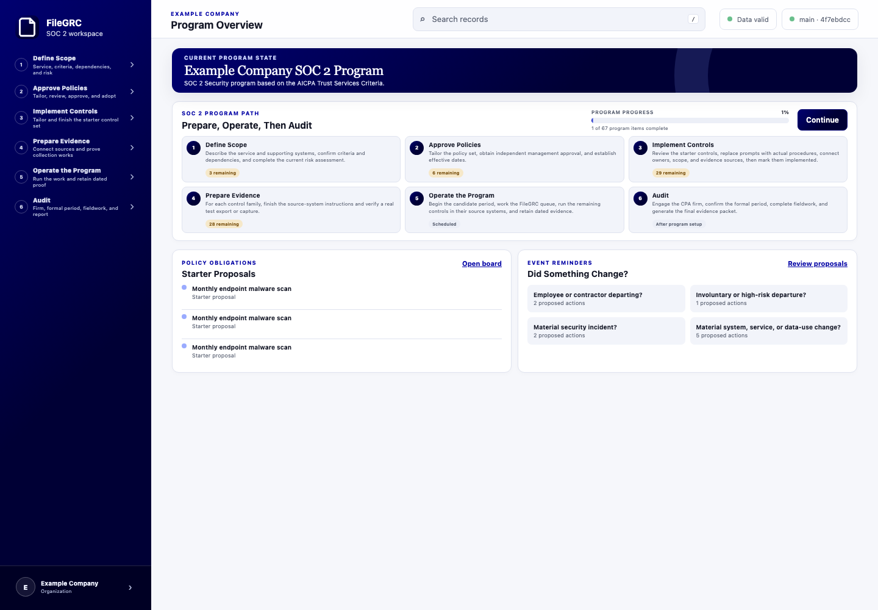Open the Example Company organization chevron

[x=130, y=587]
